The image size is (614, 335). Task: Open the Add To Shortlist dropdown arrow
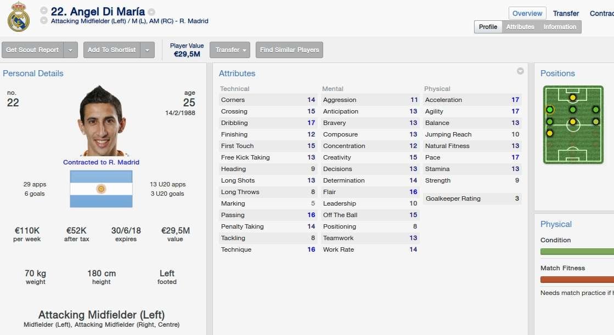(148, 50)
